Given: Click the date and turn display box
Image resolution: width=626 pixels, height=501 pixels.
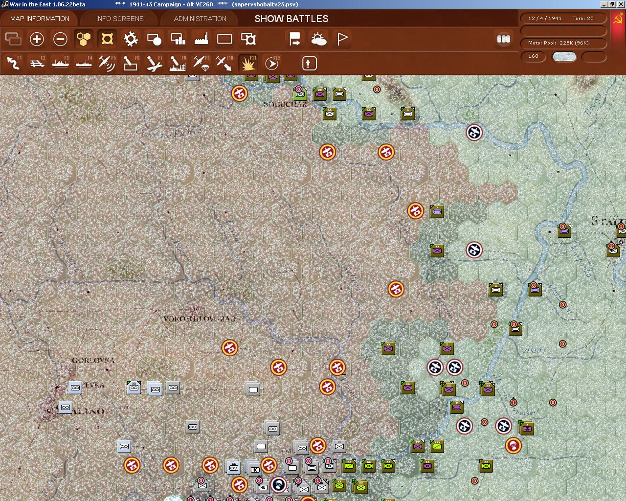Looking at the screenshot, I should click(563, 19).
